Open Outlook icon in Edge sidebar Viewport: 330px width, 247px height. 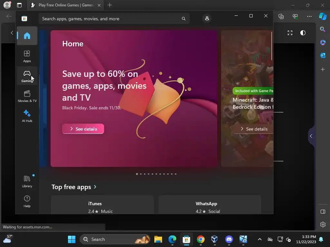[323, 55]
